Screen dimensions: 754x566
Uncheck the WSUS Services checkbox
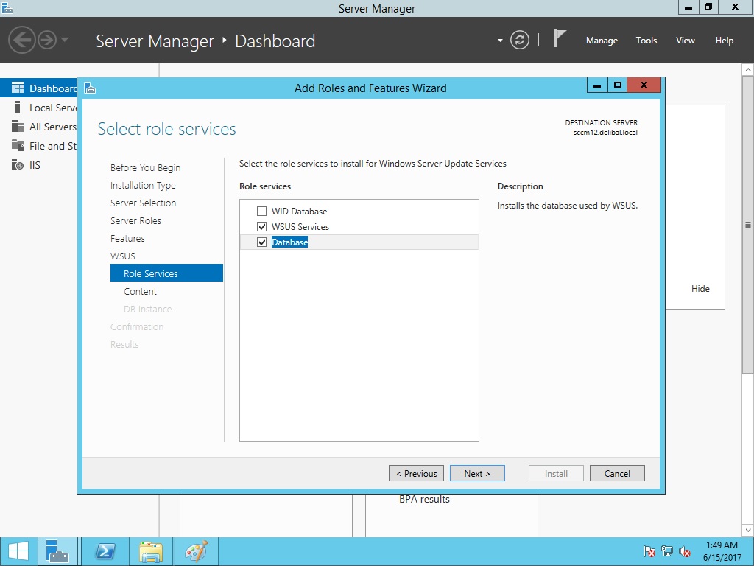[x=261, y=227]
